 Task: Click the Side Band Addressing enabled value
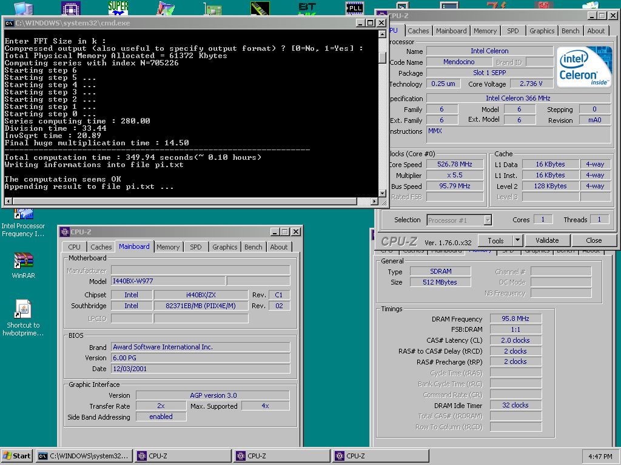tap(161, 417)
